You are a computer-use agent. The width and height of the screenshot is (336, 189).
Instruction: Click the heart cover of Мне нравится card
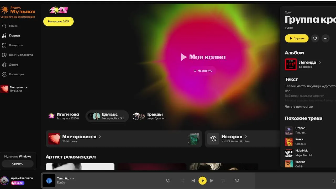[54, 139]
